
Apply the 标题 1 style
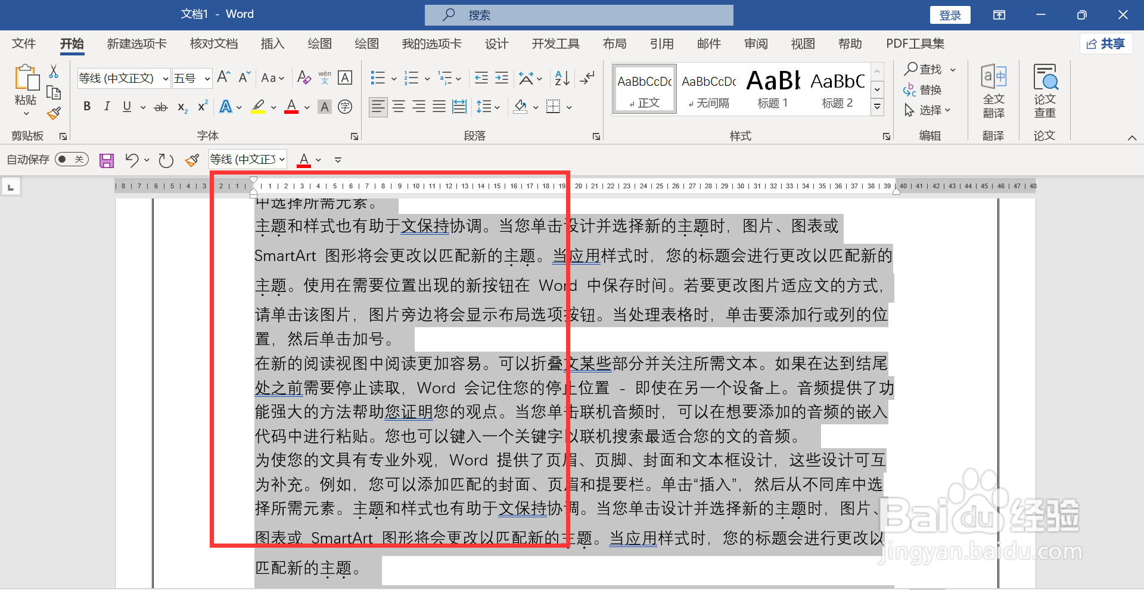(x=773, y=88)
